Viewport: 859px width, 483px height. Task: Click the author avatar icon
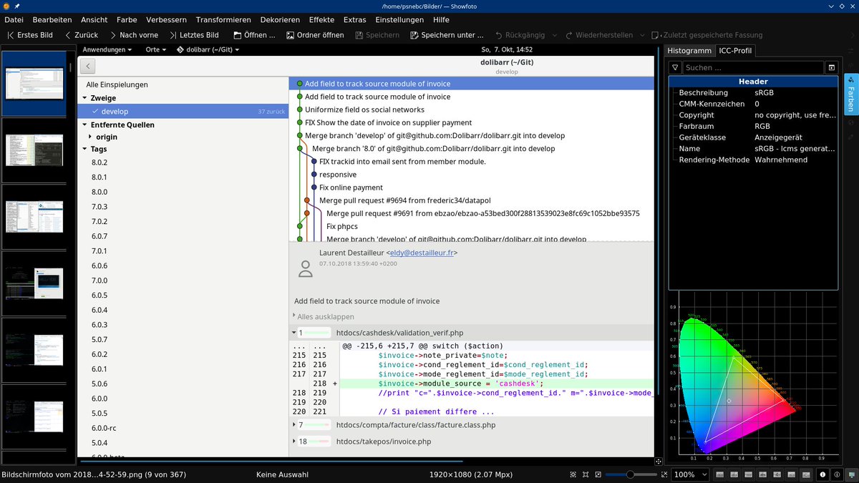tap(306, 268)
